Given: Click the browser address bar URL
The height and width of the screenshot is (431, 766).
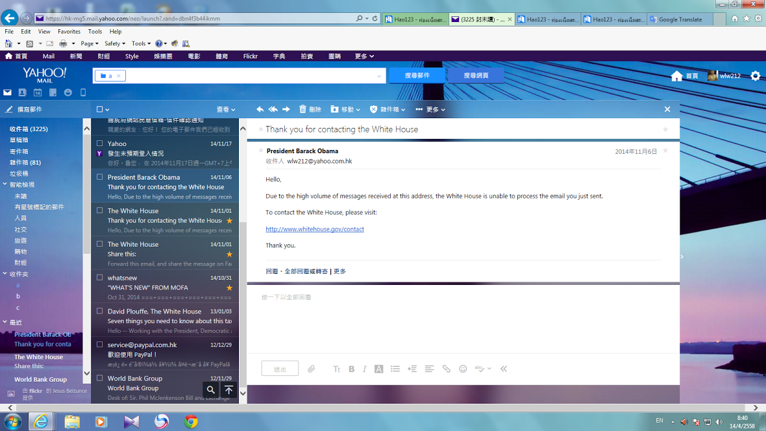Looking at the screenshot, I should click(133, 19).
